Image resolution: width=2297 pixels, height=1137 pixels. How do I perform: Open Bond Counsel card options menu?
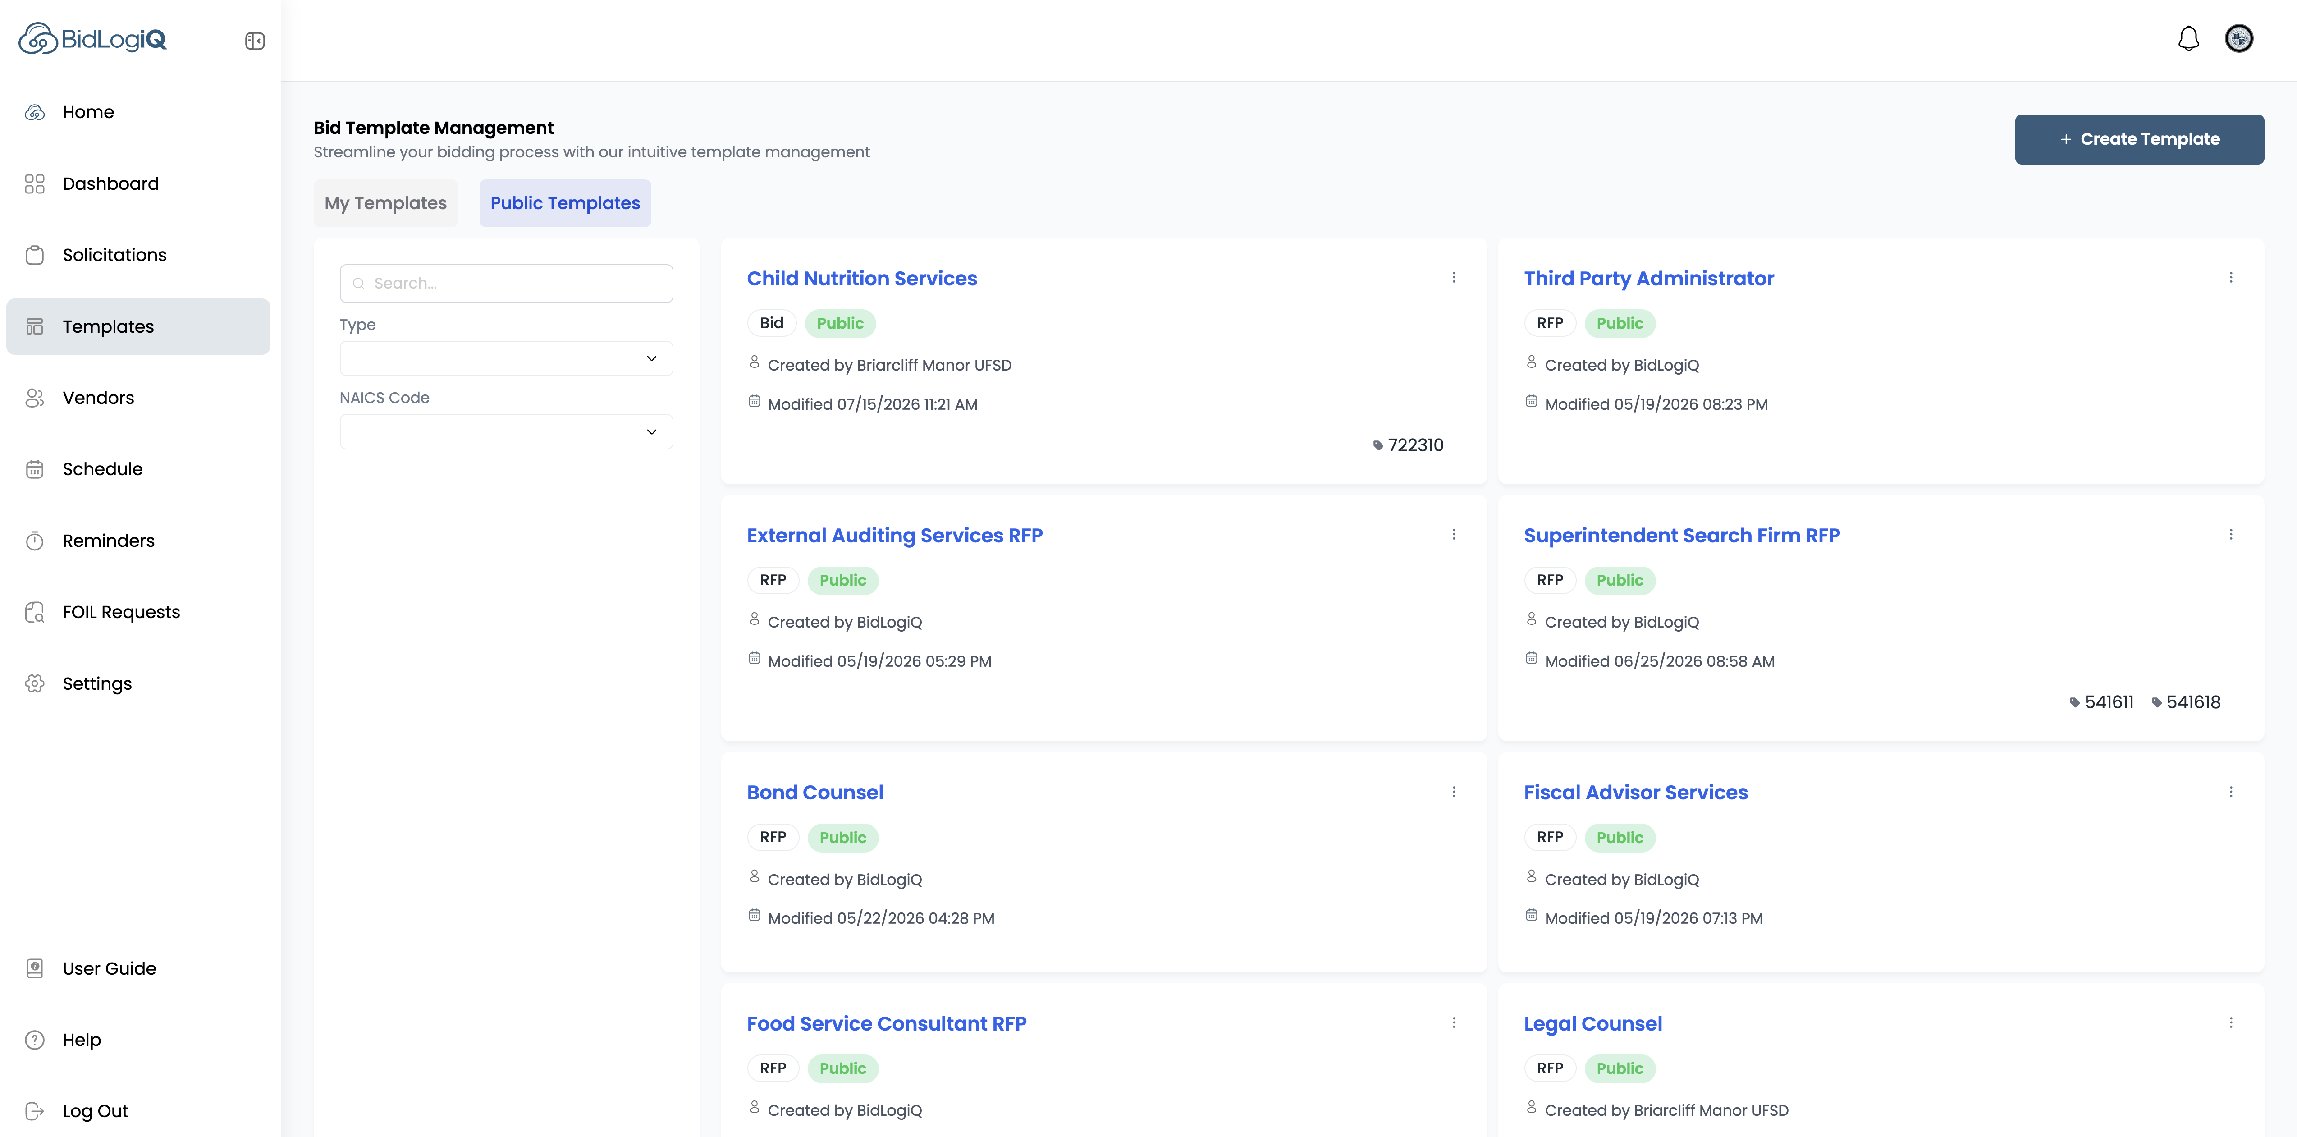tap(1454, 792)
